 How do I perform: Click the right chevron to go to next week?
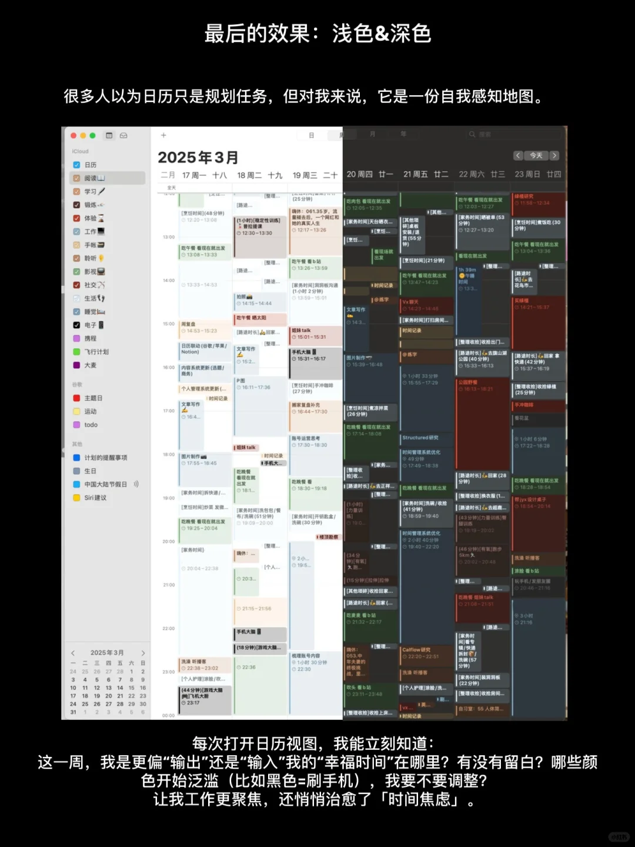(554, 155)
